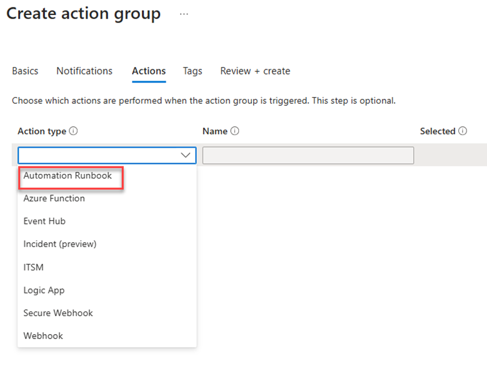Image resolution: width=487 pixels, height=376 pixels.
Task: Open the Review + create tab
Action: (255, 71)
